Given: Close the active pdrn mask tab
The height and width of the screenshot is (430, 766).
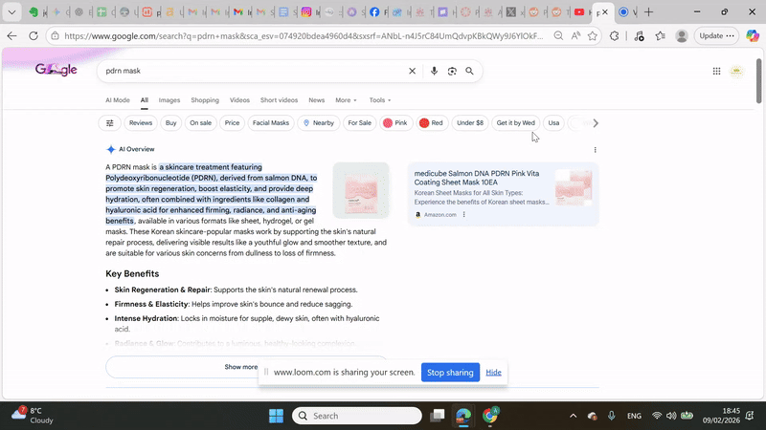Looking at the screenshot, I should tap(605, 12).
